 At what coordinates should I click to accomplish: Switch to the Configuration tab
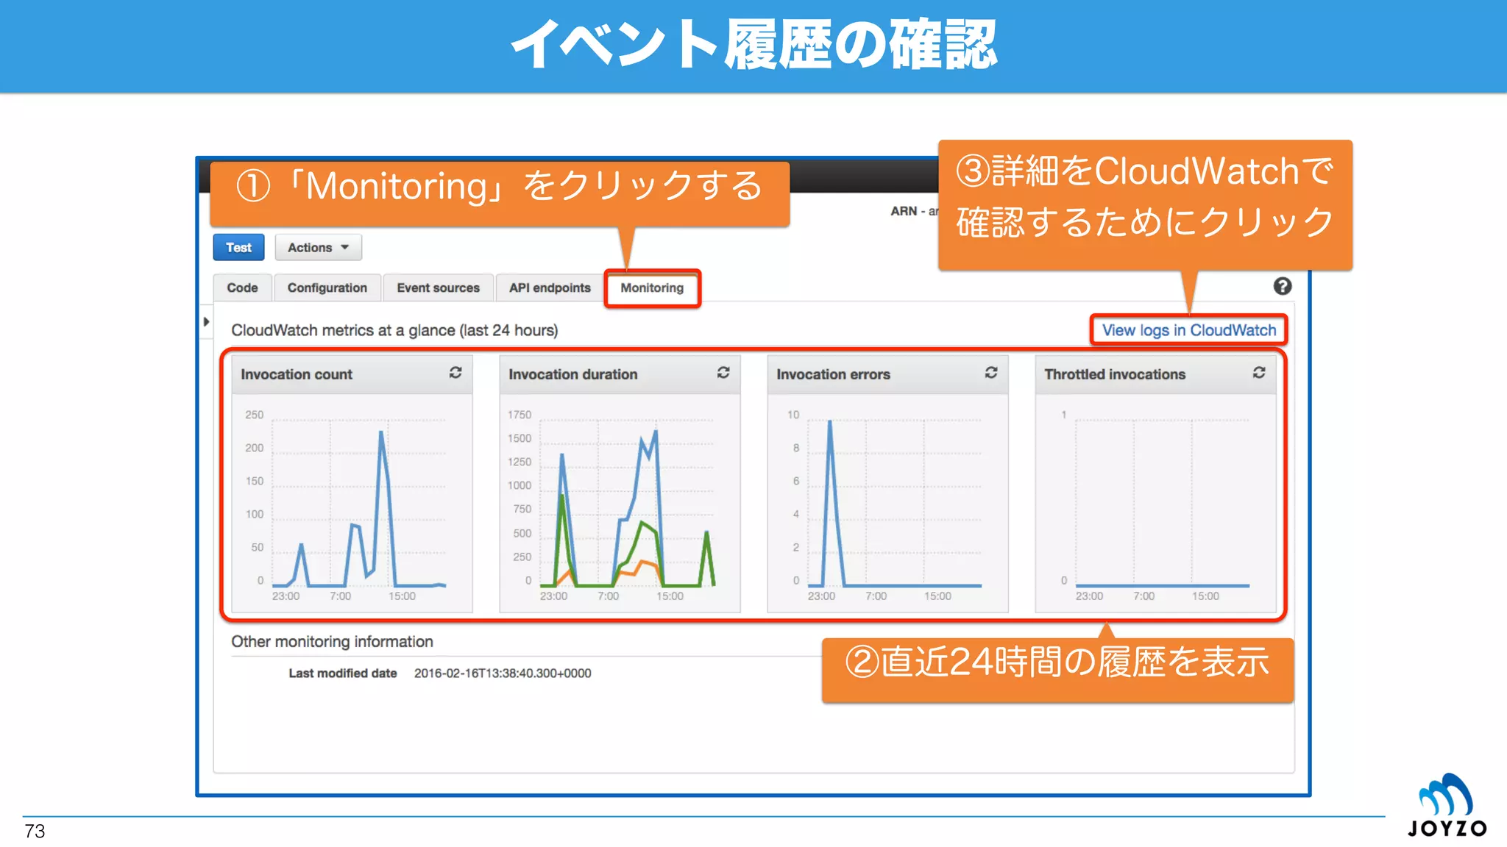pyautogui.click(x=327, y=287)
